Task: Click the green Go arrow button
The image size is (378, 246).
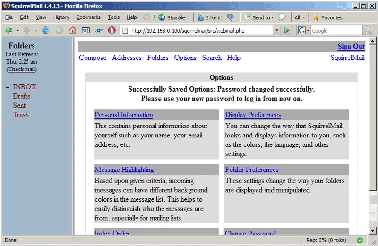Action: click(287, 30)
